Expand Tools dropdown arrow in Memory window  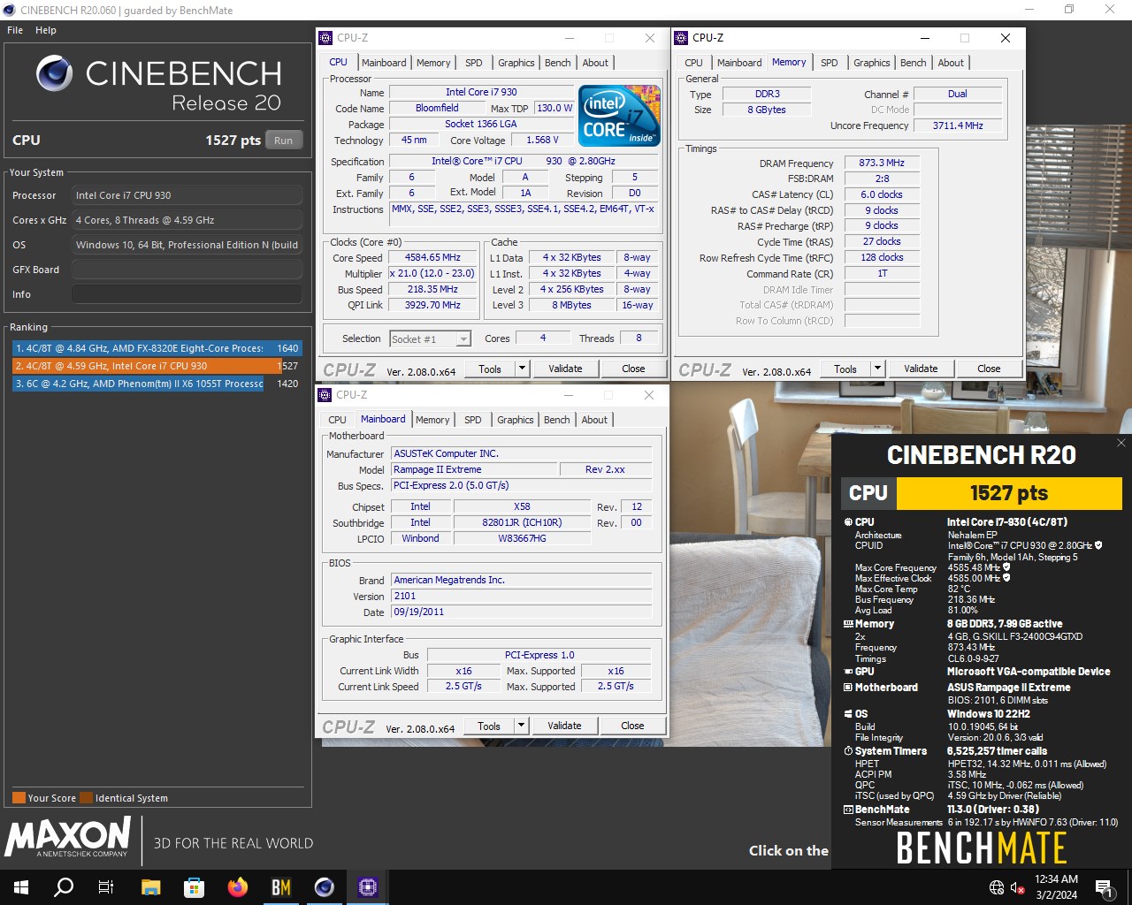tap(878, 369)
